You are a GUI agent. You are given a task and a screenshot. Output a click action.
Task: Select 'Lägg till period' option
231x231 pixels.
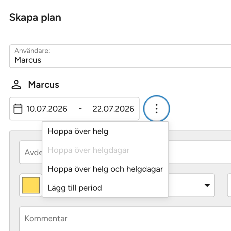pos(105,188)
